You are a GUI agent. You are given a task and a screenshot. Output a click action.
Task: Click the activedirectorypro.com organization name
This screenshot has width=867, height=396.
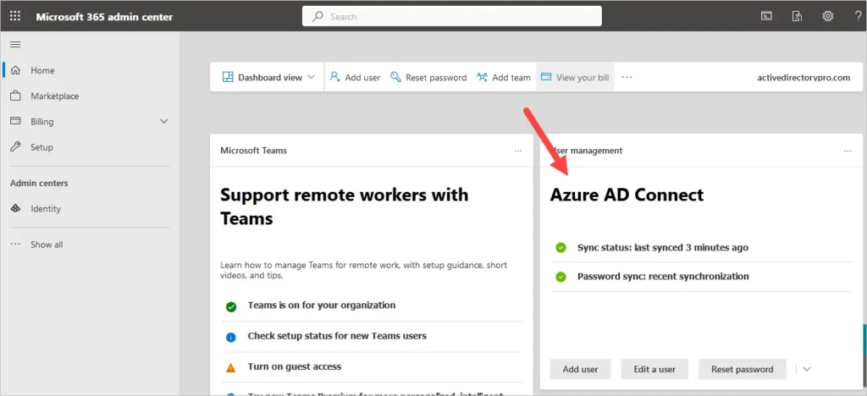click(x=803, y=77)
